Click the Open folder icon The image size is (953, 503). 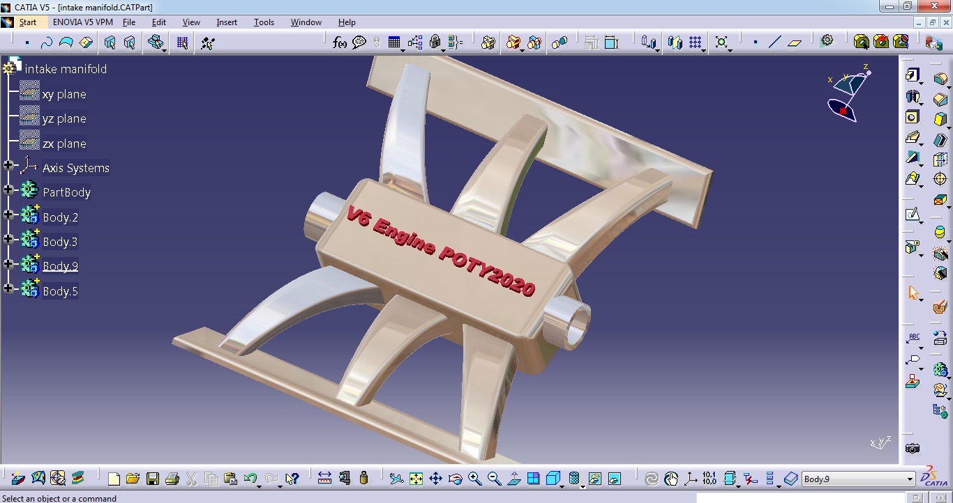point(133,478)
